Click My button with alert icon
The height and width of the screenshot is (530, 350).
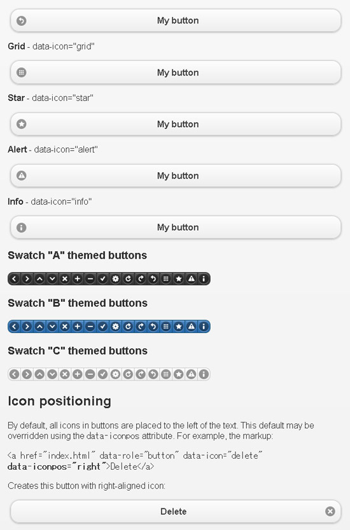point(176,176)
